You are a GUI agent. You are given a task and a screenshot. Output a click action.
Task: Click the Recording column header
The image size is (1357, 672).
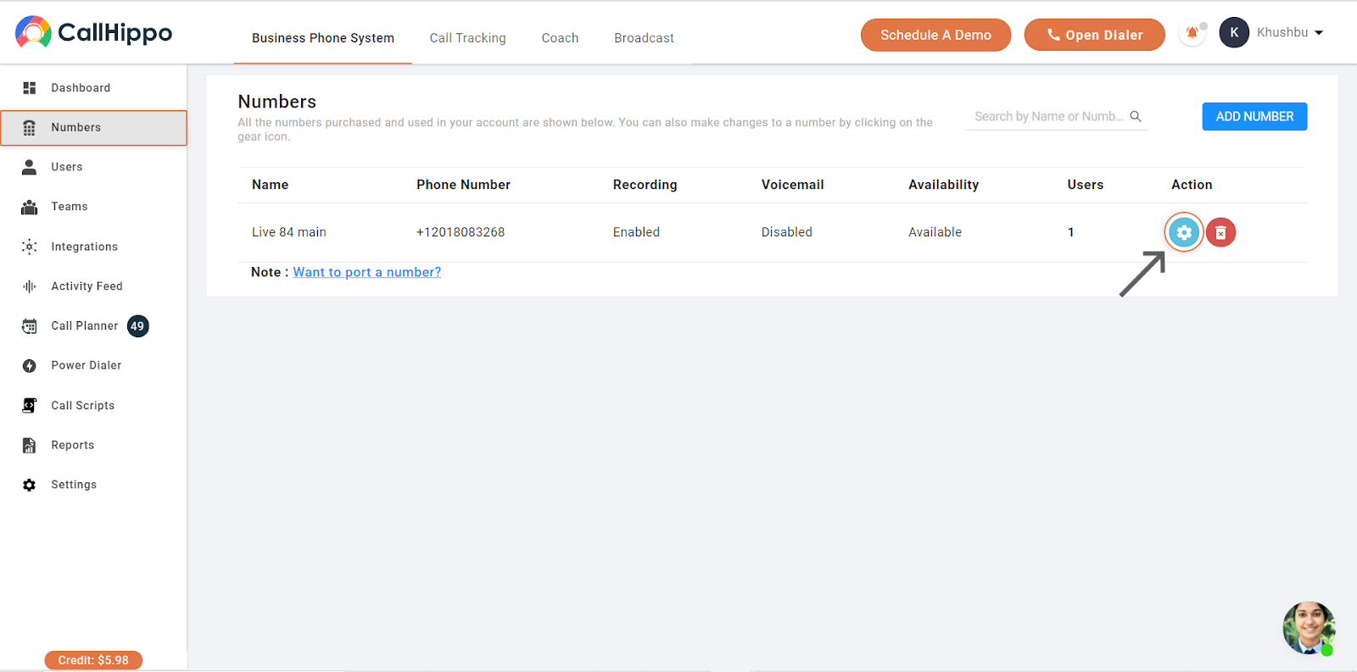coord(645,185)
